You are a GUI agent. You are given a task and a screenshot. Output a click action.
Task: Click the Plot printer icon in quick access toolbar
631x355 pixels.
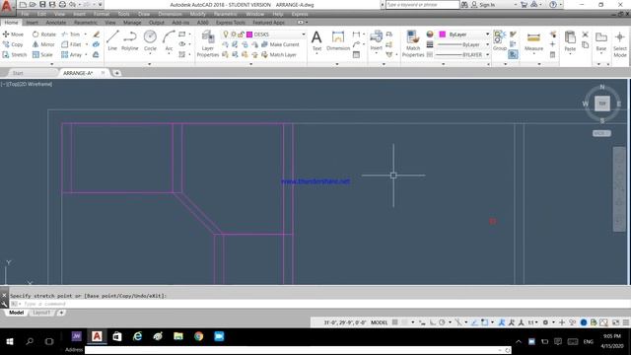[62, 4]
